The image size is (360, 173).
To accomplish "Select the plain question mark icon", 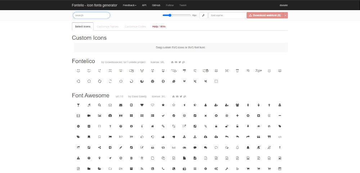I will point(110,126).
